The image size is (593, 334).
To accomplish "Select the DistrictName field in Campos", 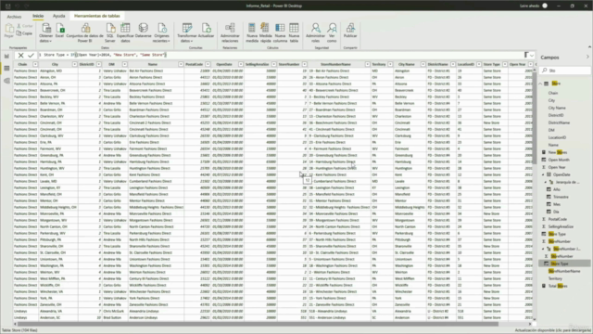I will click(x=559, y=122).
